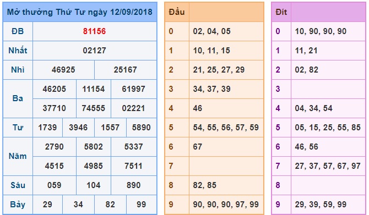Click fourth prize number 3946
The image size is (369, 215).
78,128
